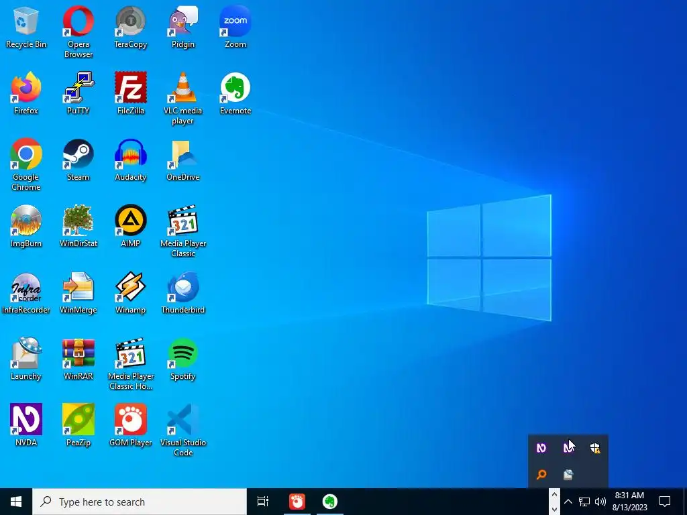Launch Opera Browser from the desktop
The image size is (687, 515).
(x=78, y=32)
